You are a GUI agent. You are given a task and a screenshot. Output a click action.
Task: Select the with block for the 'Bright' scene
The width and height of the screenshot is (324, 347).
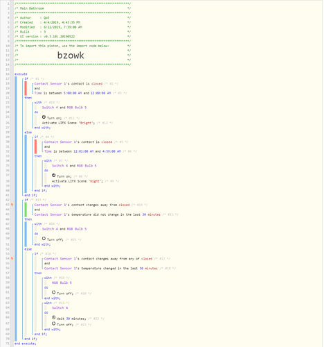(38, 103)
